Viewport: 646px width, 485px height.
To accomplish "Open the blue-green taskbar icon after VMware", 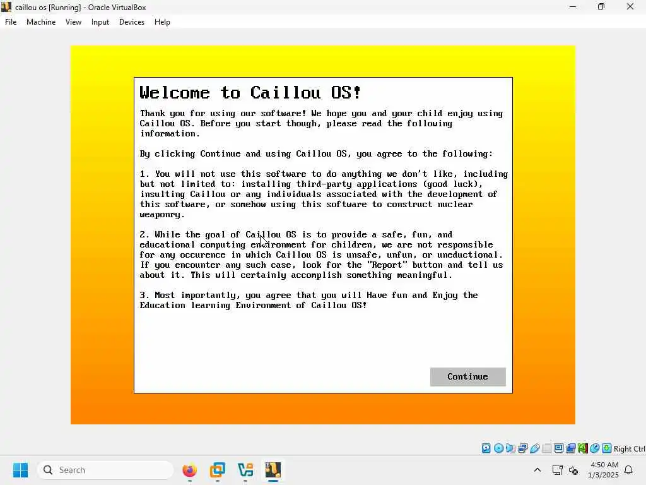I will pyautogui.click(x=245, y=470).
